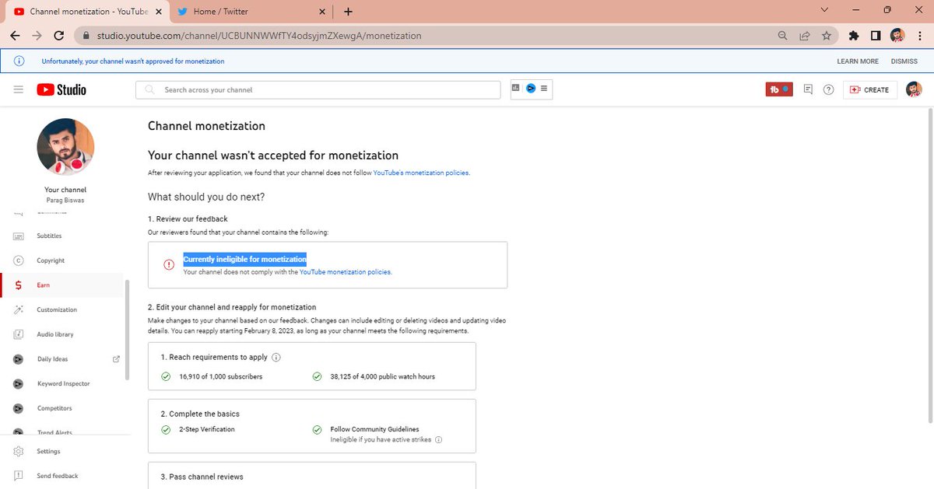934x489 pixels.
Task: Click the CREATE button
Action: point(870,89)
